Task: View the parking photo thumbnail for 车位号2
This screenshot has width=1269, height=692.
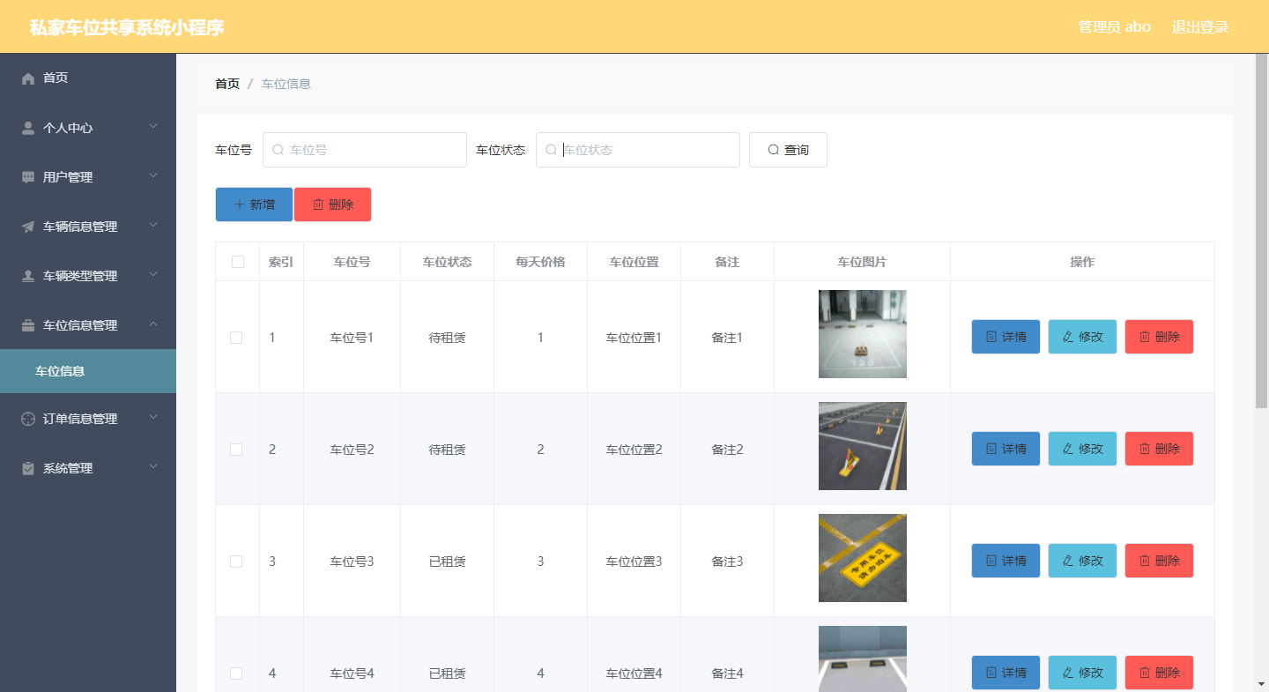Action: (x=862, y=446)
